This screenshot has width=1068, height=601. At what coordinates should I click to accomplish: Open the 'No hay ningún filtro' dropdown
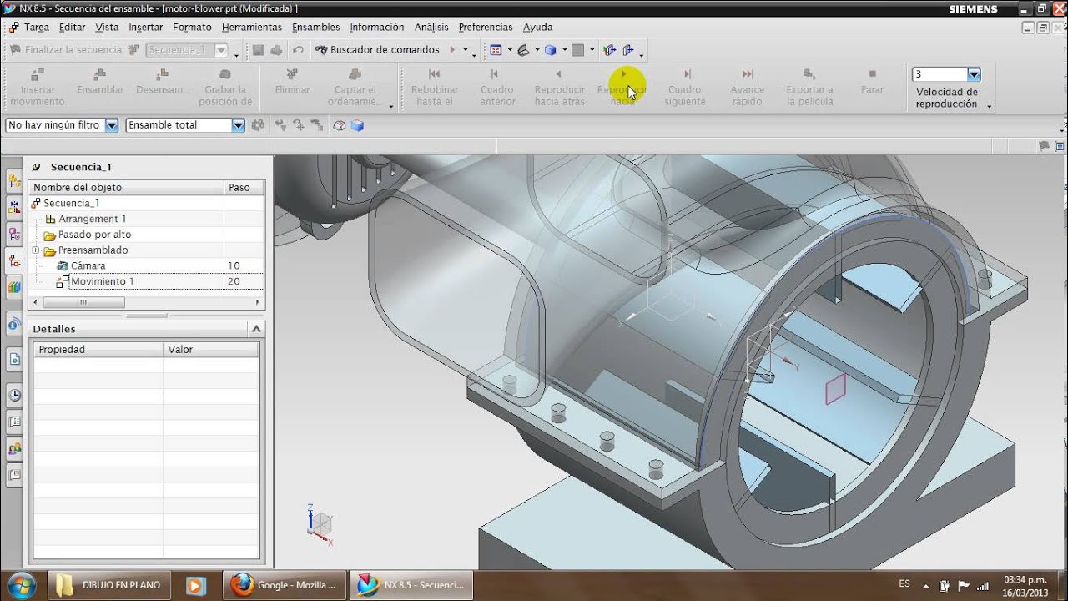113,125
